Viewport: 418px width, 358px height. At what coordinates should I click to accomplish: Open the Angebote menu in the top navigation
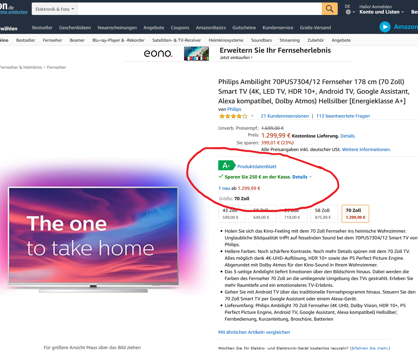[154, 28]
